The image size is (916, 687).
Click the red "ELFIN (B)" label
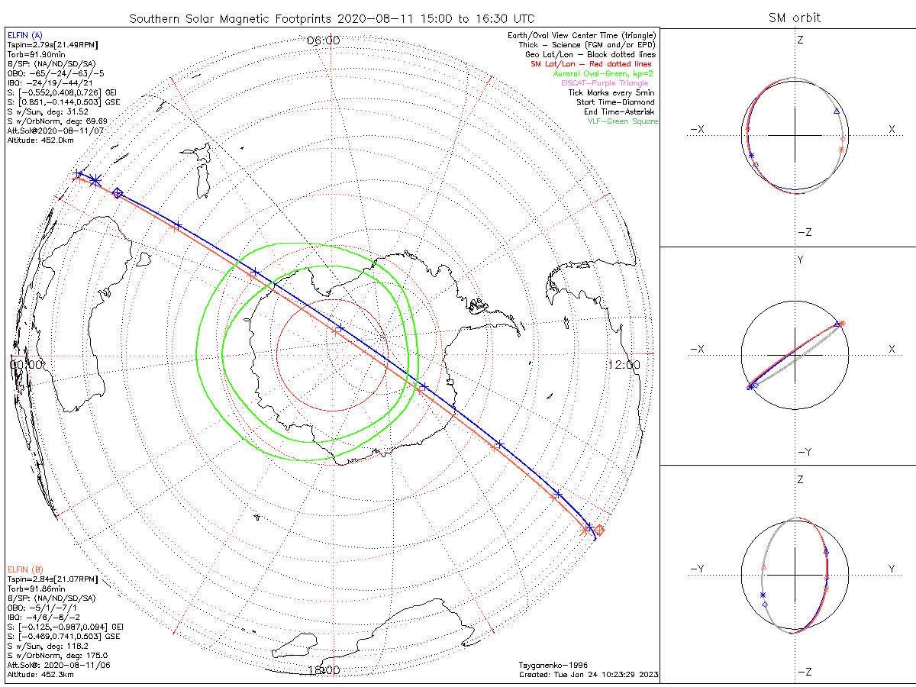coord(25,569)
